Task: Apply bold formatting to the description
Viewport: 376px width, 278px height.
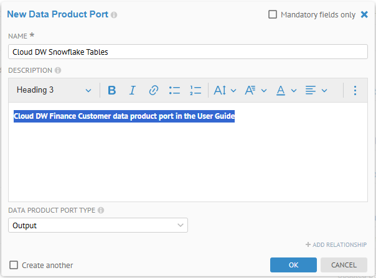Action: 112,90
